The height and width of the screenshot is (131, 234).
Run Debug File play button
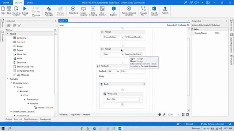[25, 9]
